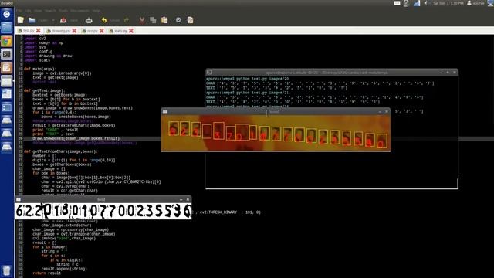The image size is (494, 278).
Task: Open the Files manager in launcher
Action: pos(7,28)
